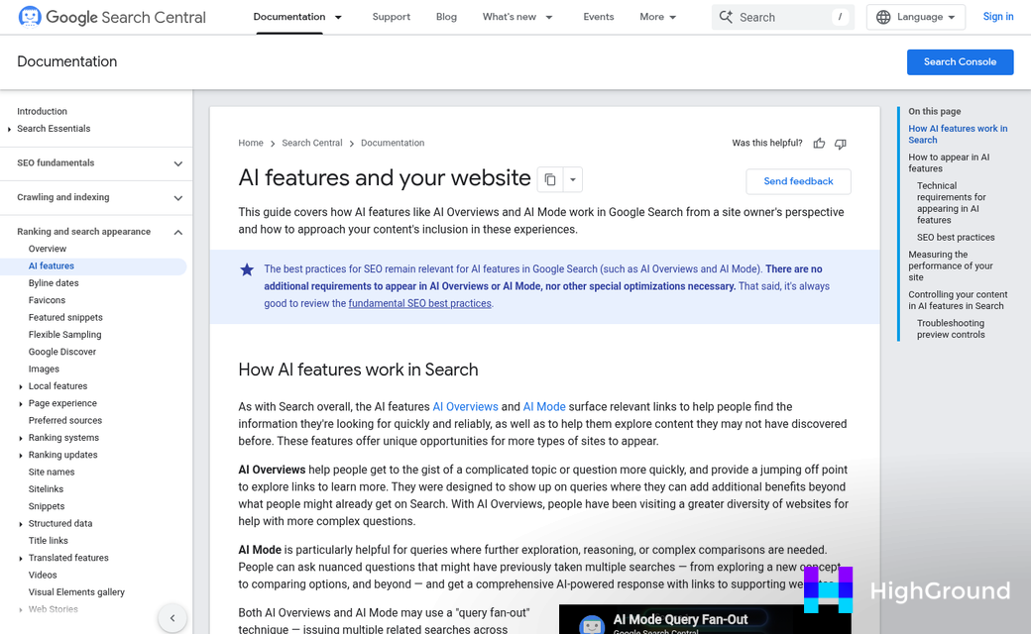The height and width of the screenshot is (634, 1031).
Task: Click the star icon in the blue callout
Action: pos(247,269)
